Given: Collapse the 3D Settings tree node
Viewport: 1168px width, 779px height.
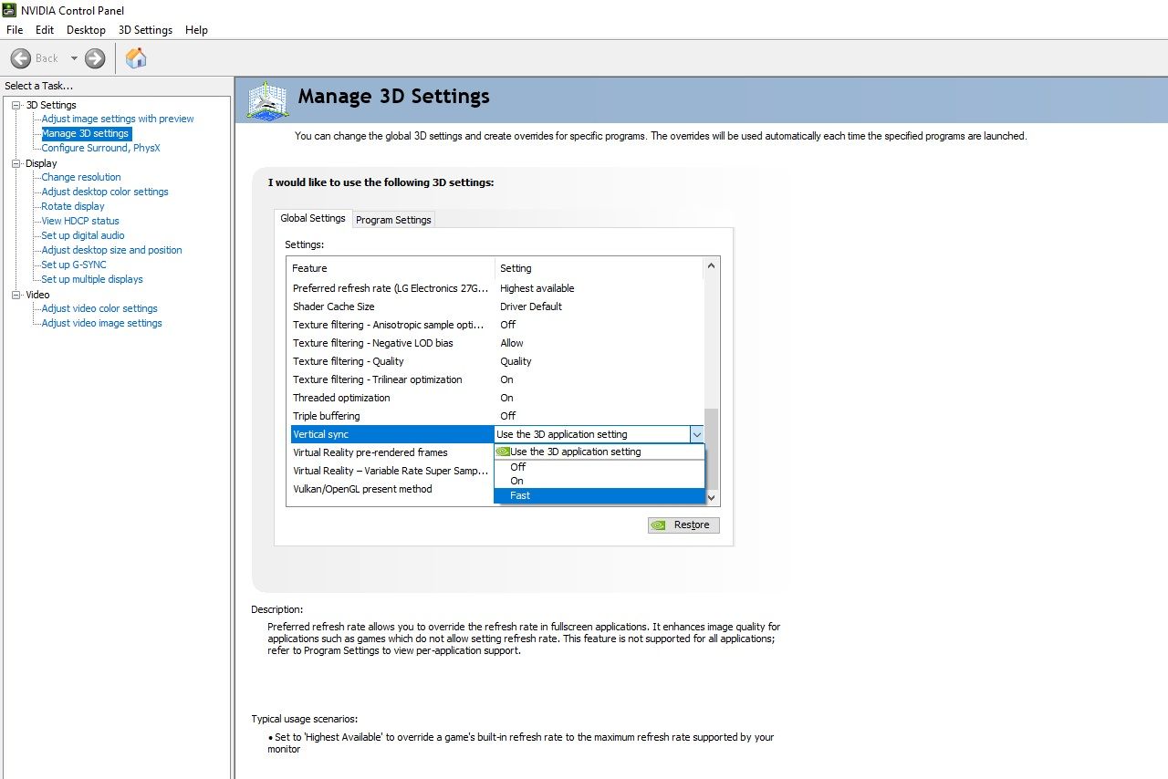Looking at the screenshot, I should coord(16,105).
